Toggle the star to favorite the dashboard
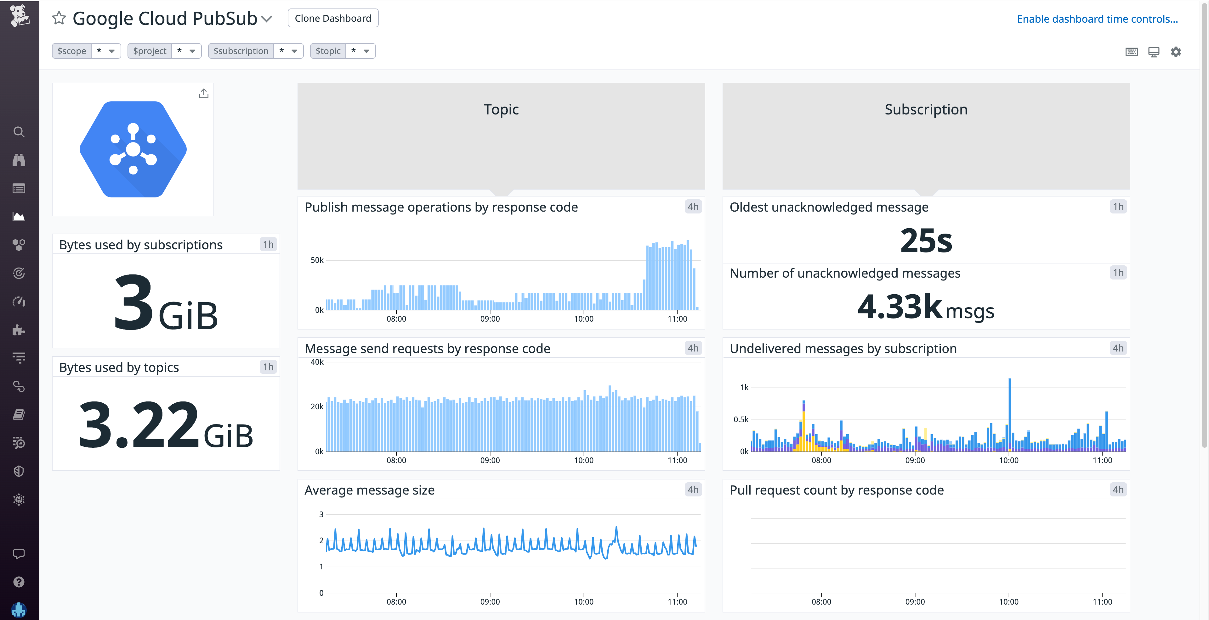1209x620 pixels. (x=59, y=18)
